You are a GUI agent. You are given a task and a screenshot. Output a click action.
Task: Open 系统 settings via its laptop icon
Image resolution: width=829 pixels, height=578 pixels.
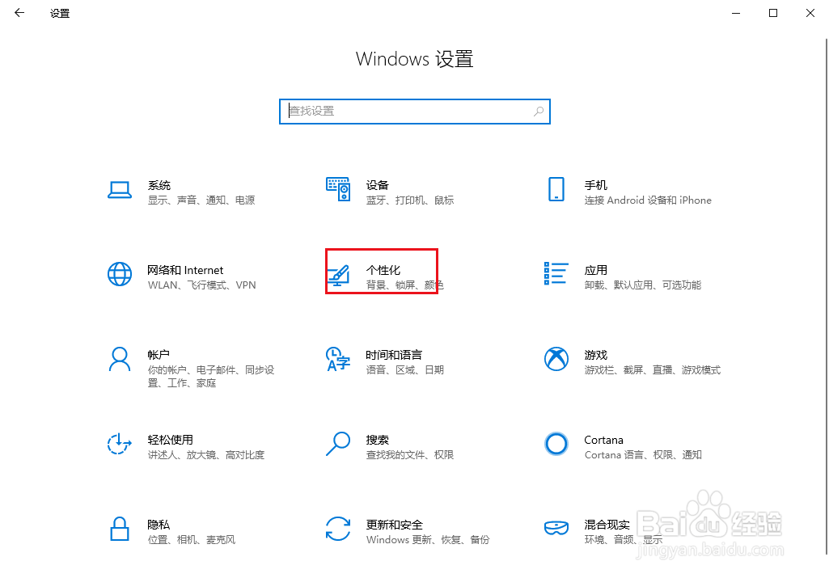119,190
